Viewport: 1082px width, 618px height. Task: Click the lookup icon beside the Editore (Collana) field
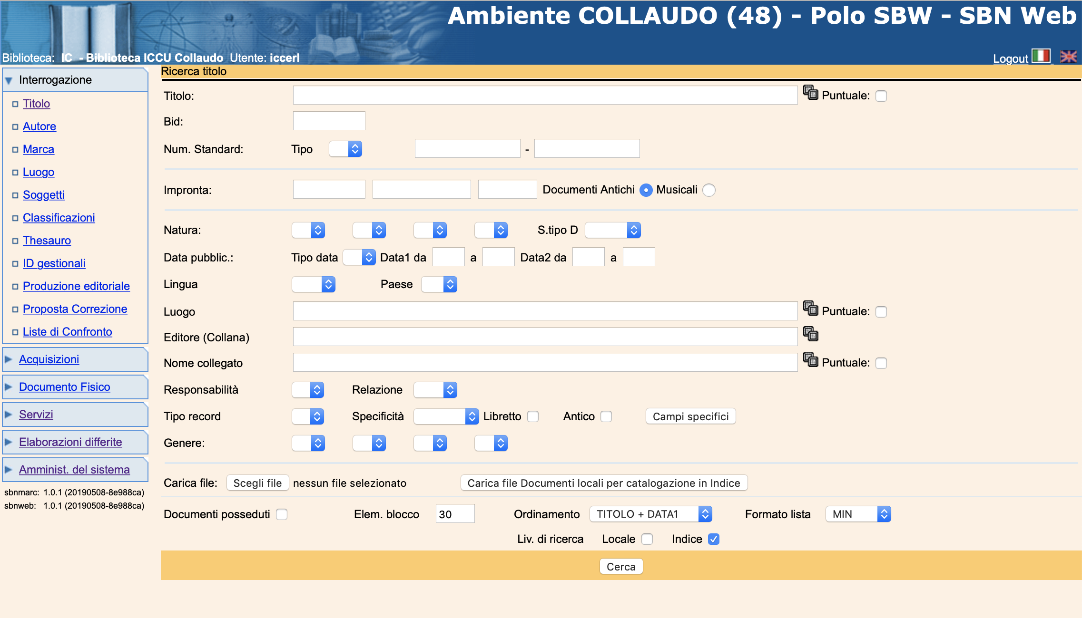(810, 334)
